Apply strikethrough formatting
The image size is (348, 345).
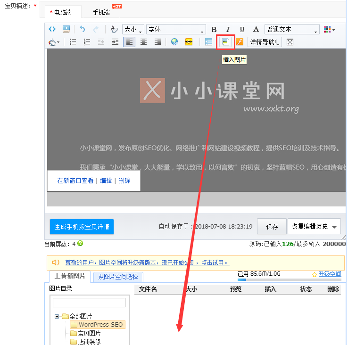pos(256,29)
